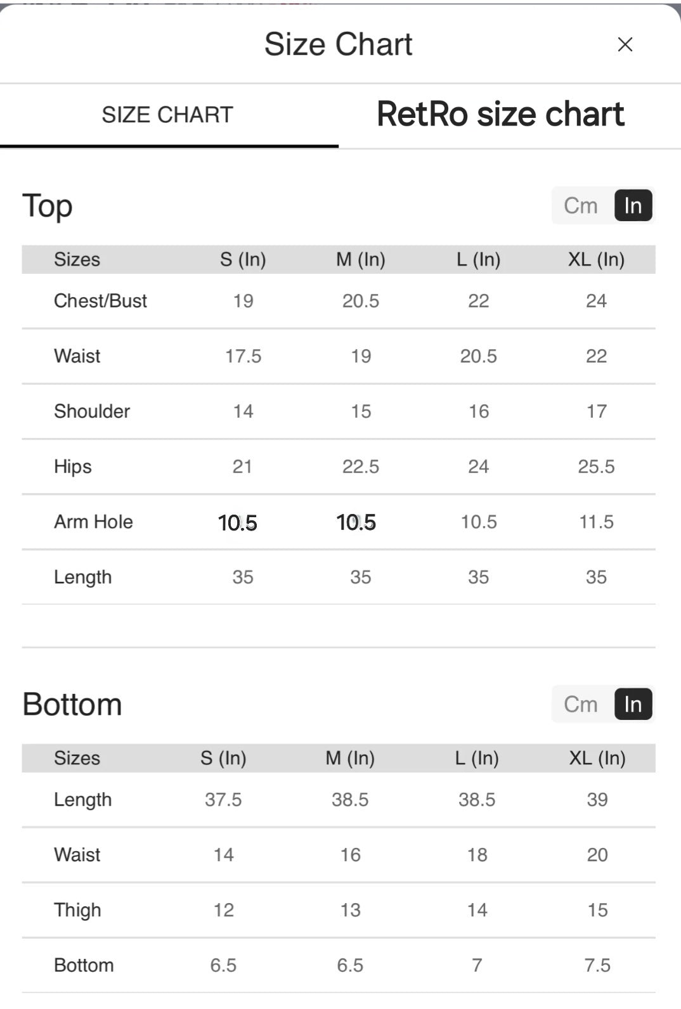Click the Size Chart title
The image size is (681, 1009).
pyautogui.click(x=339, y=44)
